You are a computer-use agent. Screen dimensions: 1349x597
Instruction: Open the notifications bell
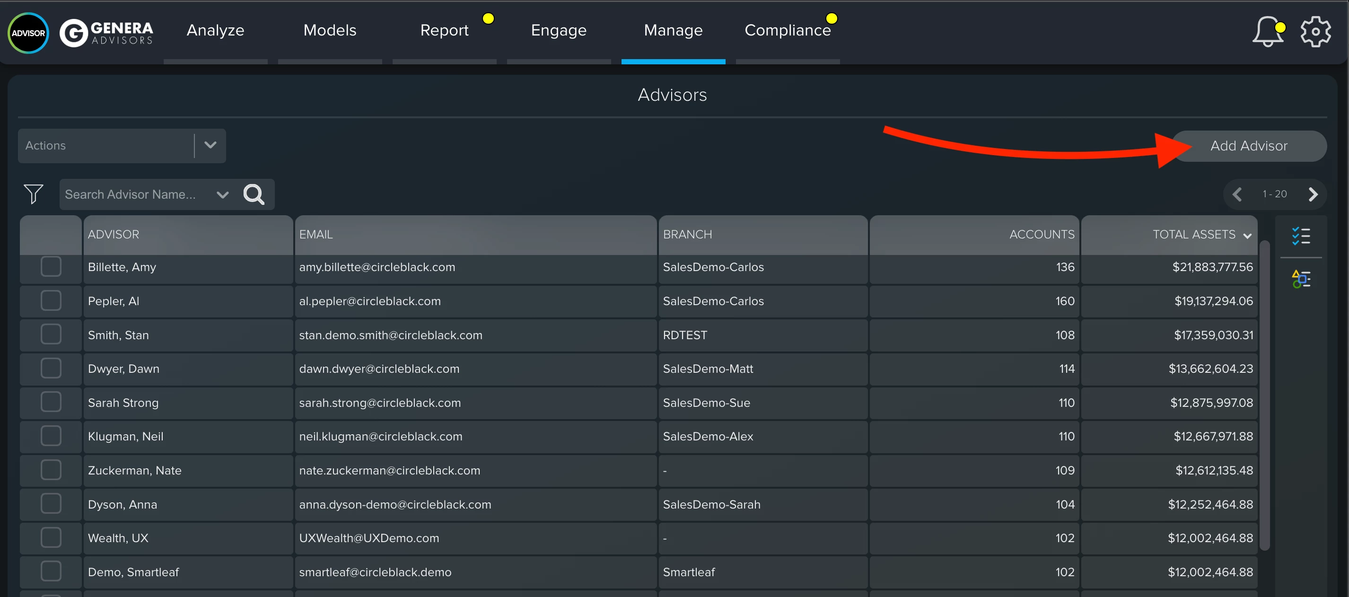(x=1267, y=32)
